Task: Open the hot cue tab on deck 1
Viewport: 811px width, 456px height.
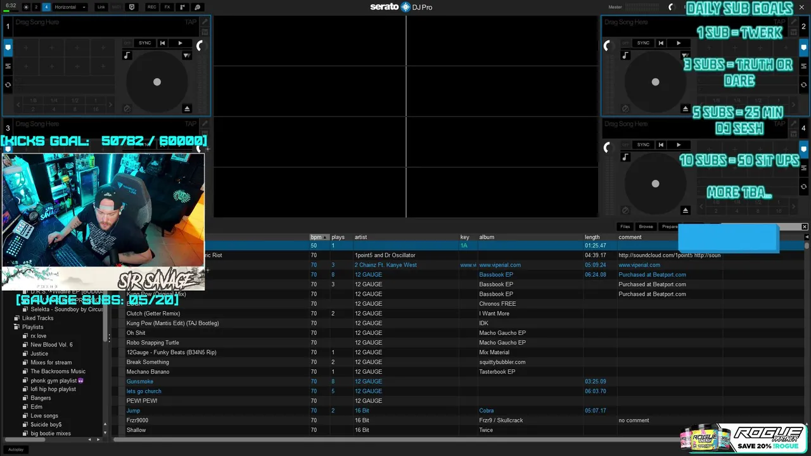Action: [x=8, y=47]
